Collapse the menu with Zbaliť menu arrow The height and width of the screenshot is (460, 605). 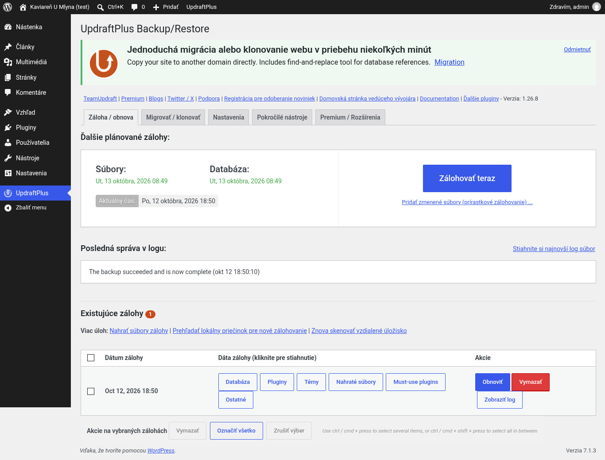click(8, 208)
